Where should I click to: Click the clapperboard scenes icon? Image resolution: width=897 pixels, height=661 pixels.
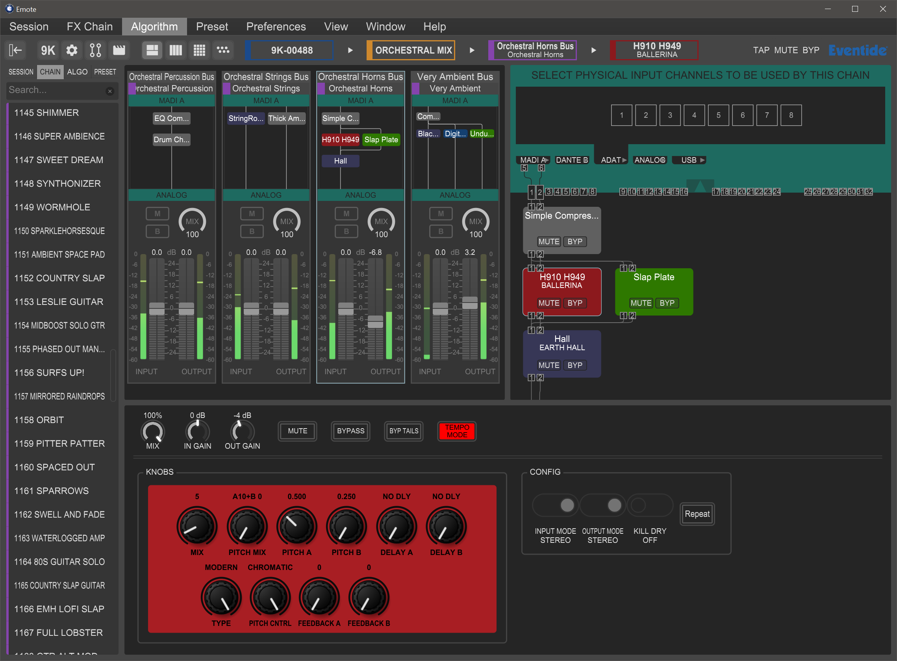point(119,50)
